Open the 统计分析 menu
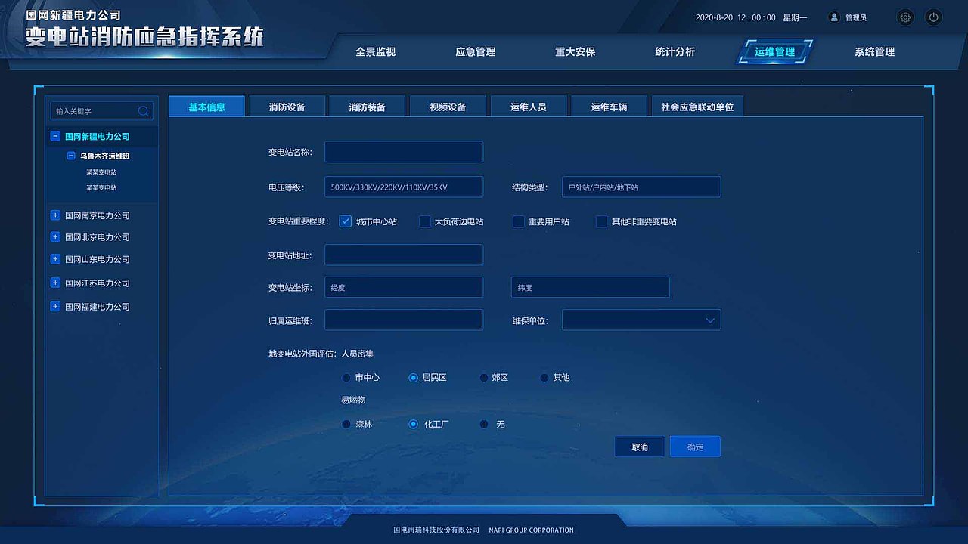 (675, 51)
